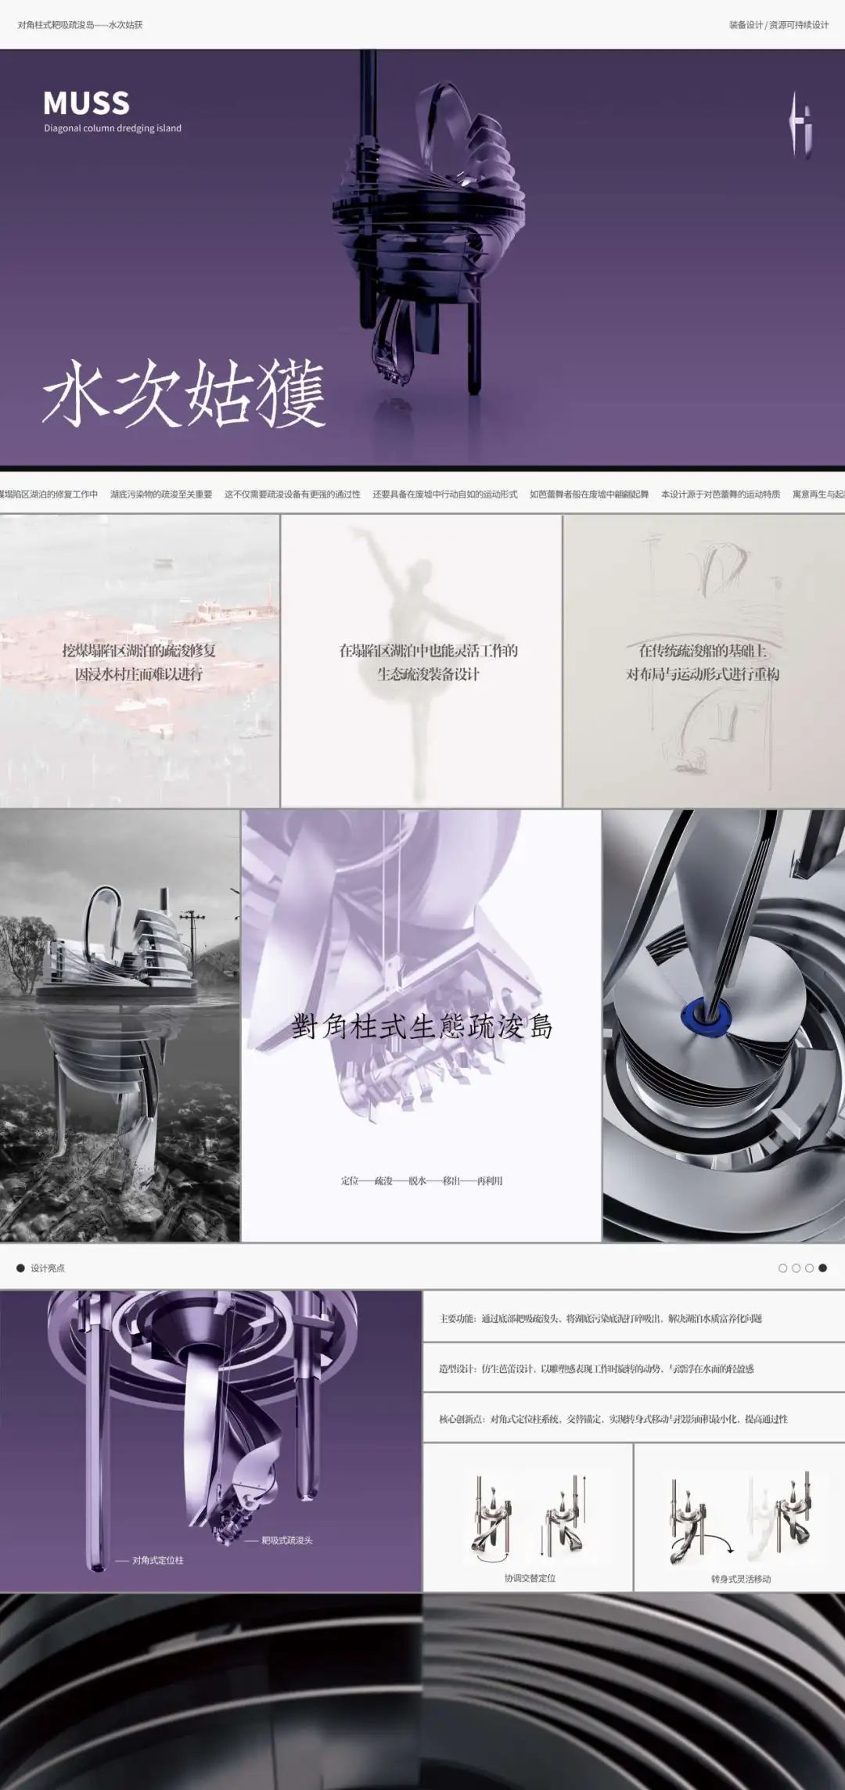Click the process line 定位——疏浚——脱水——移出——再利用
The image size is (845, 1790).
(x=422, y=1181)
